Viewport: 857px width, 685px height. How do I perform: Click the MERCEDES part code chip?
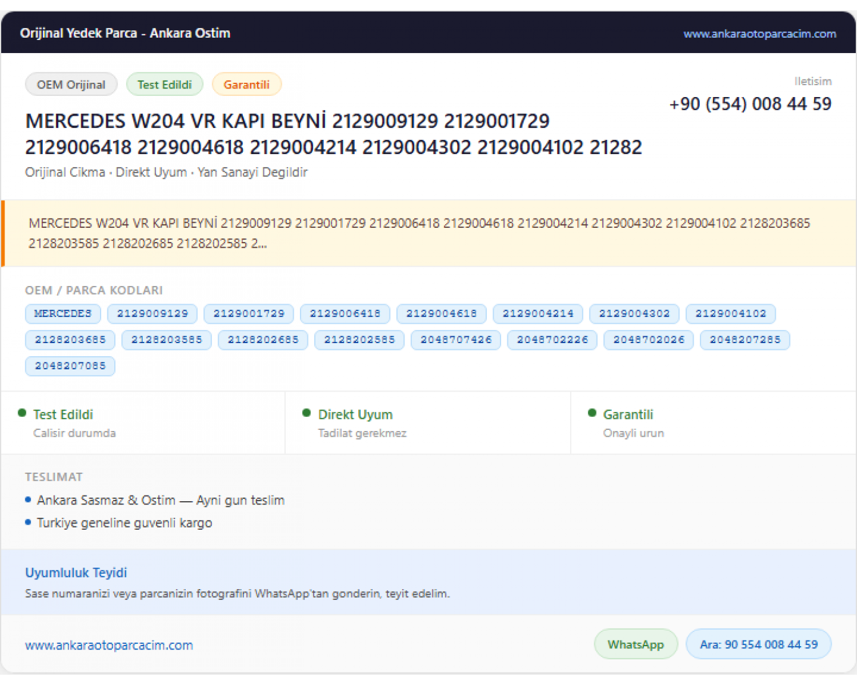coord(63,313)
